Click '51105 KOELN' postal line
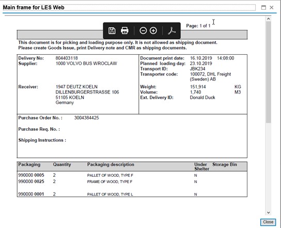The width and height of the screenshot is (281, 228). click(70, 98)
